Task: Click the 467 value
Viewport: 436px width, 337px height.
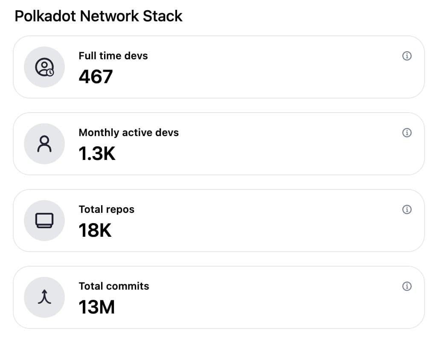Action: tap(96, 77)
